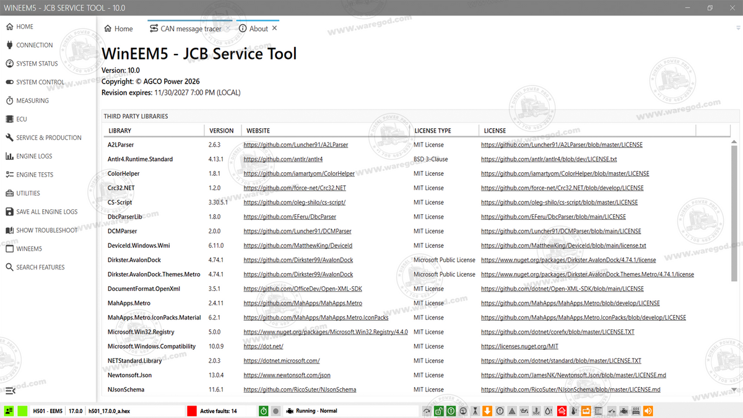
Task: Open dotnet.microsoft.com website link
Action: [x=282, y=361]
